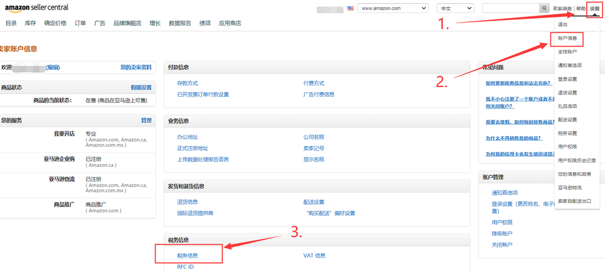Open the 正式注册地址 link
Viewport: 605px width, 271px height.
pos(192,148)
